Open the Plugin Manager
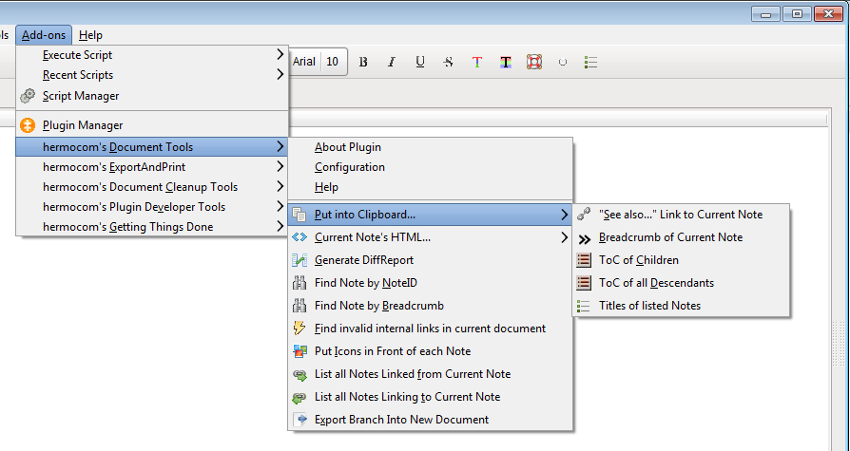This screenshot has width=850, height=451. click(x=83, y=125)
